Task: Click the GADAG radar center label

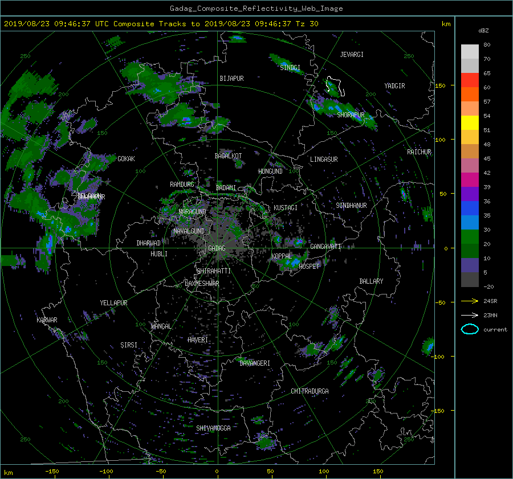Action: [217, 248]
